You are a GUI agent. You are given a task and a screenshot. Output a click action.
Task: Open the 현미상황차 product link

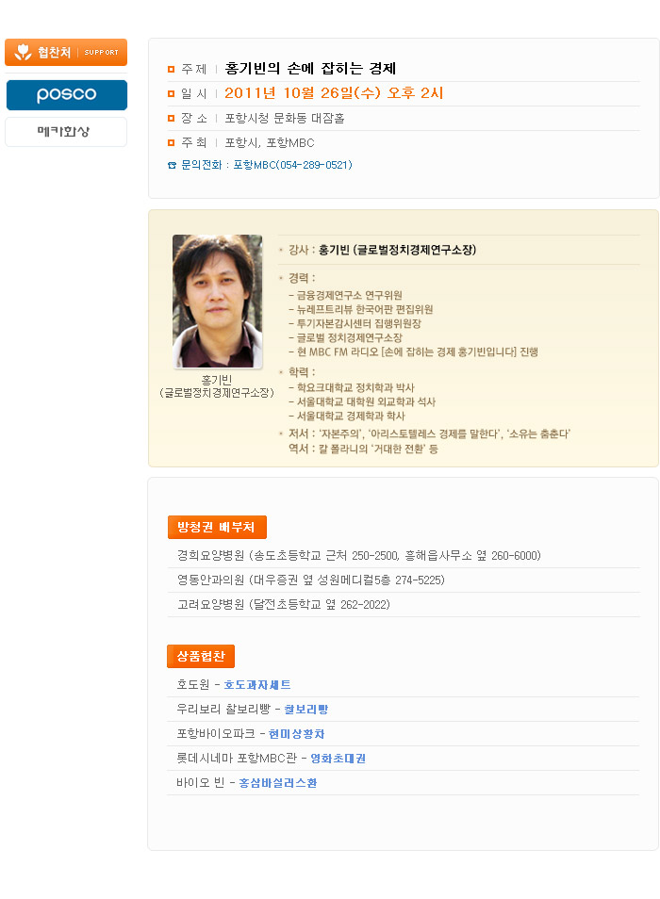tap(296, 734)
